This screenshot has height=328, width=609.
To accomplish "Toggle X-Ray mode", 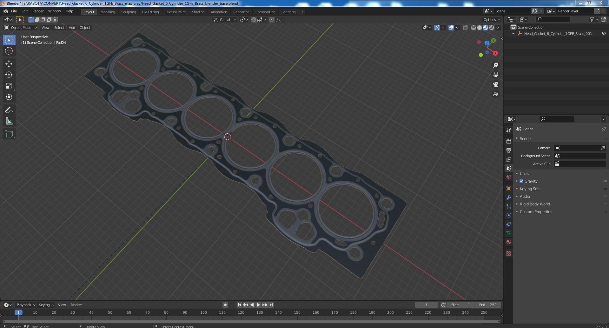I will tap(466, 28).
